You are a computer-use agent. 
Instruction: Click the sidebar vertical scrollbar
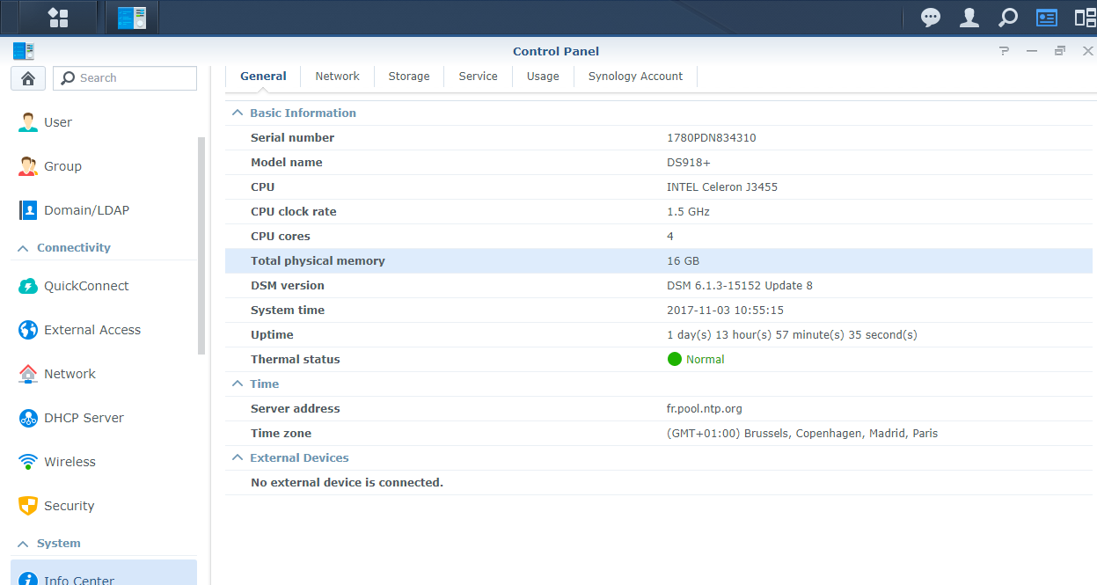click(x=201, y=246)
